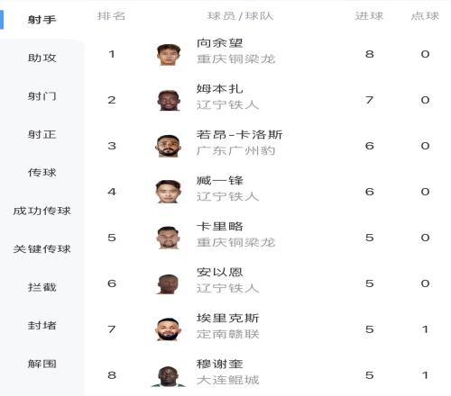451x396 pixels.
Task: Open 安以恩 player avatar
Action: [x=169, y=283]
